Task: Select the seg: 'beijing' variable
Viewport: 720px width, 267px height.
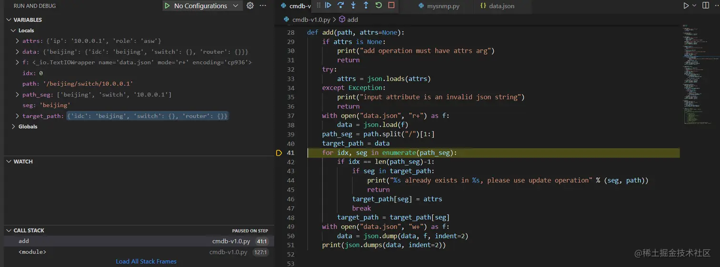Action: point(139,105)
